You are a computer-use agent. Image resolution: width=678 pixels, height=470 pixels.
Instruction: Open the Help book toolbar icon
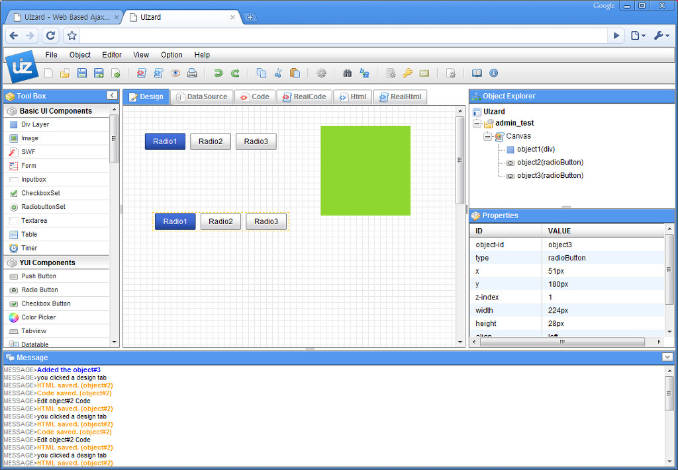477,73
